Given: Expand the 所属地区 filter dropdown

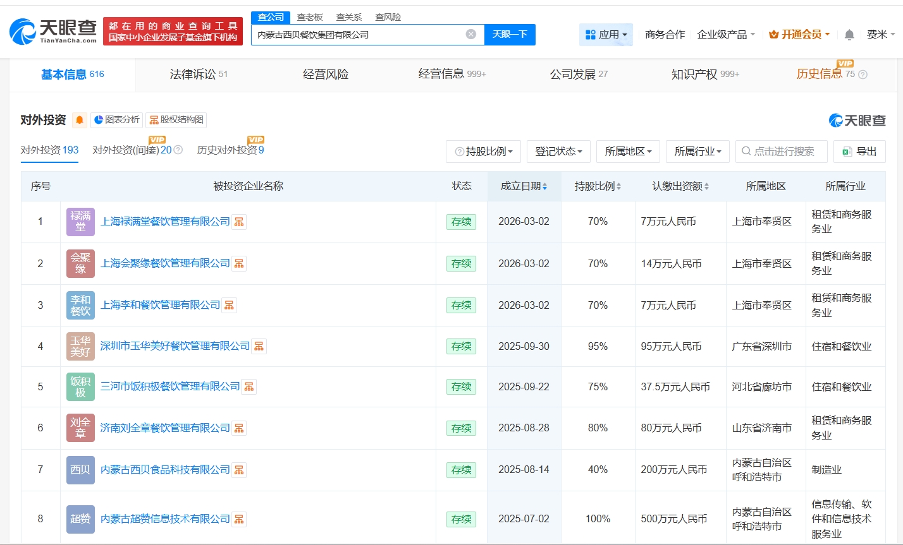Looking at the screenshot, I should pyautogui.click(x=628, y=152).
